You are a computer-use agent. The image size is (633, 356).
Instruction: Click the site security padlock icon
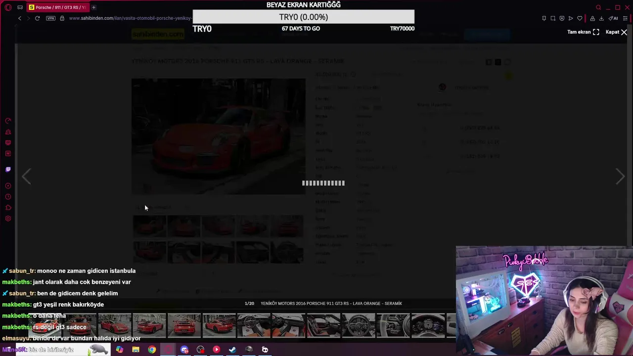coord(62,18)
